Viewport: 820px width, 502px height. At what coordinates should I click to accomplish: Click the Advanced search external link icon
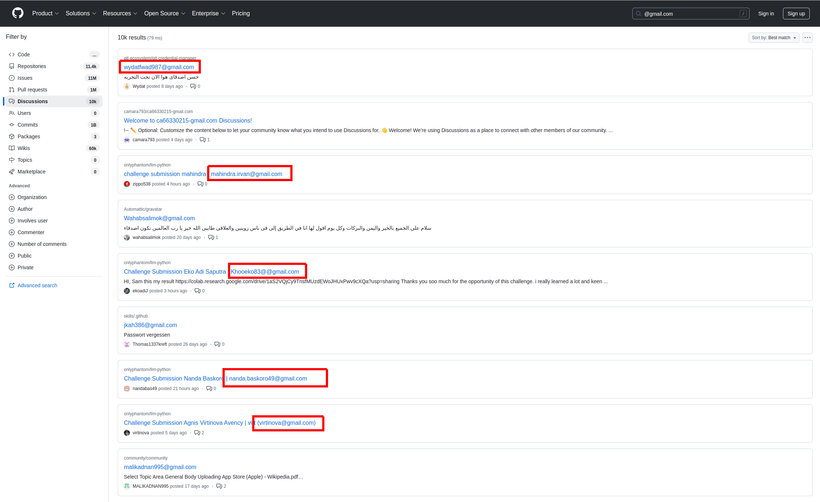[x=12, y=285]
